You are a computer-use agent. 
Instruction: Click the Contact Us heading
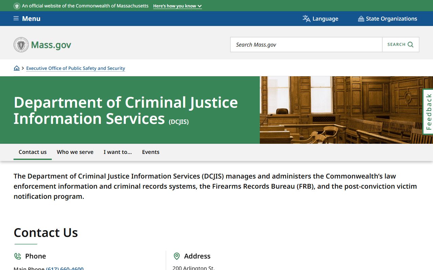pos(46,233)
